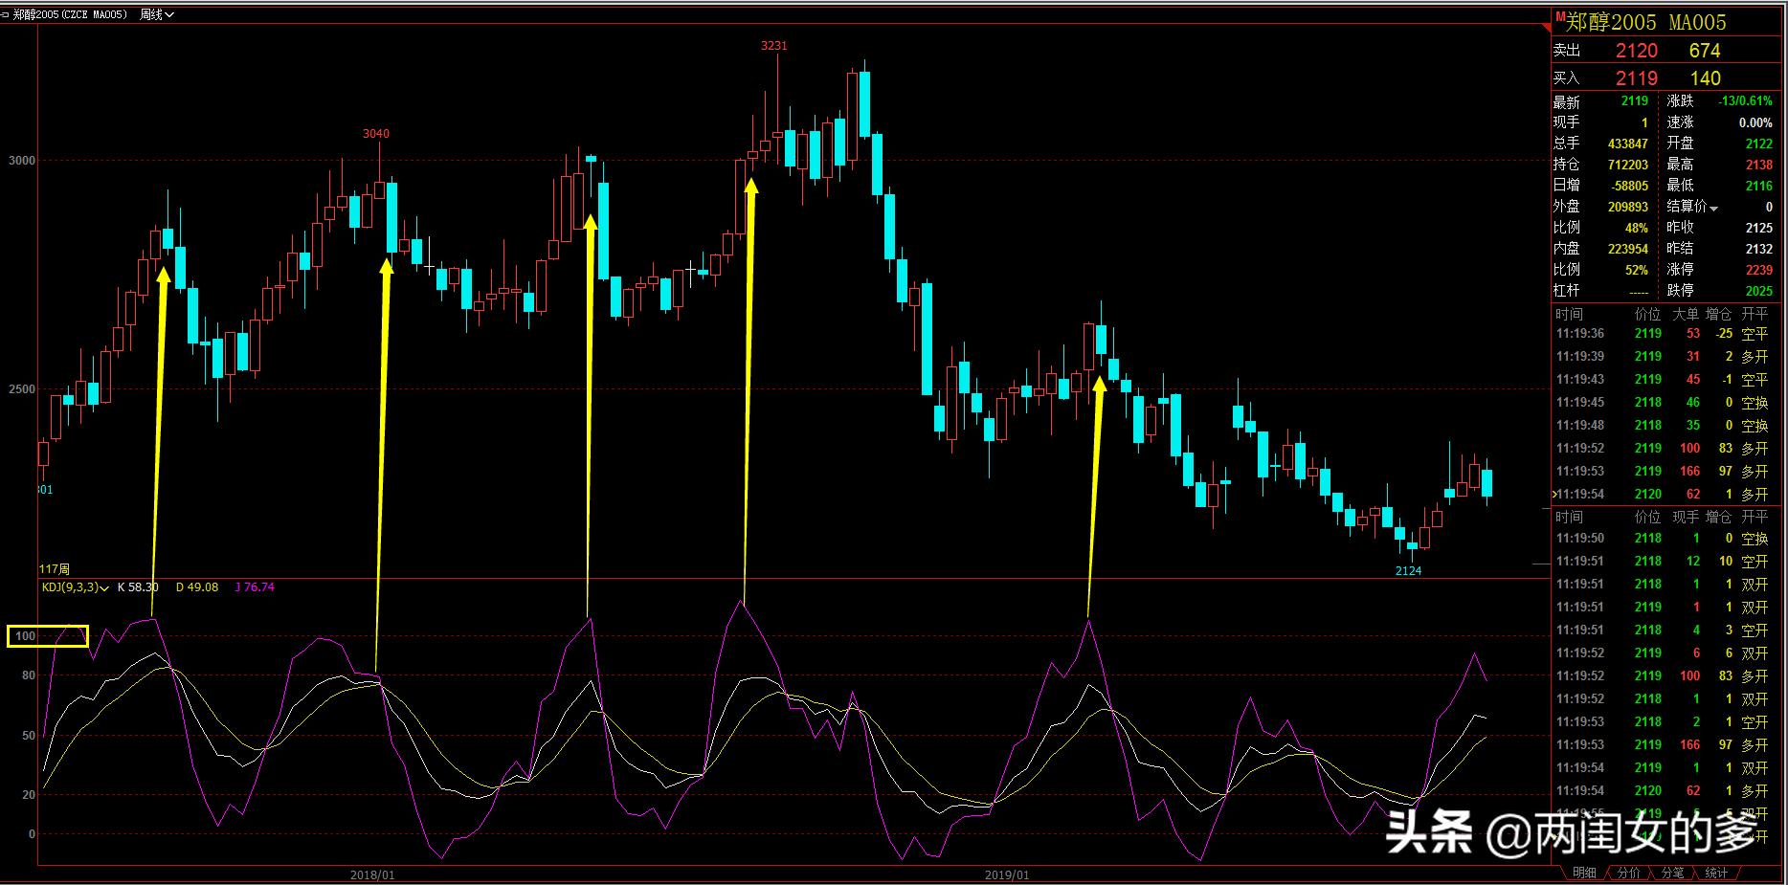Image resolution: width=1788 pixels, height=885 pixels.
Task: Click the 大单 column header
Action: pyautogui.click(x=1686, y=314)
